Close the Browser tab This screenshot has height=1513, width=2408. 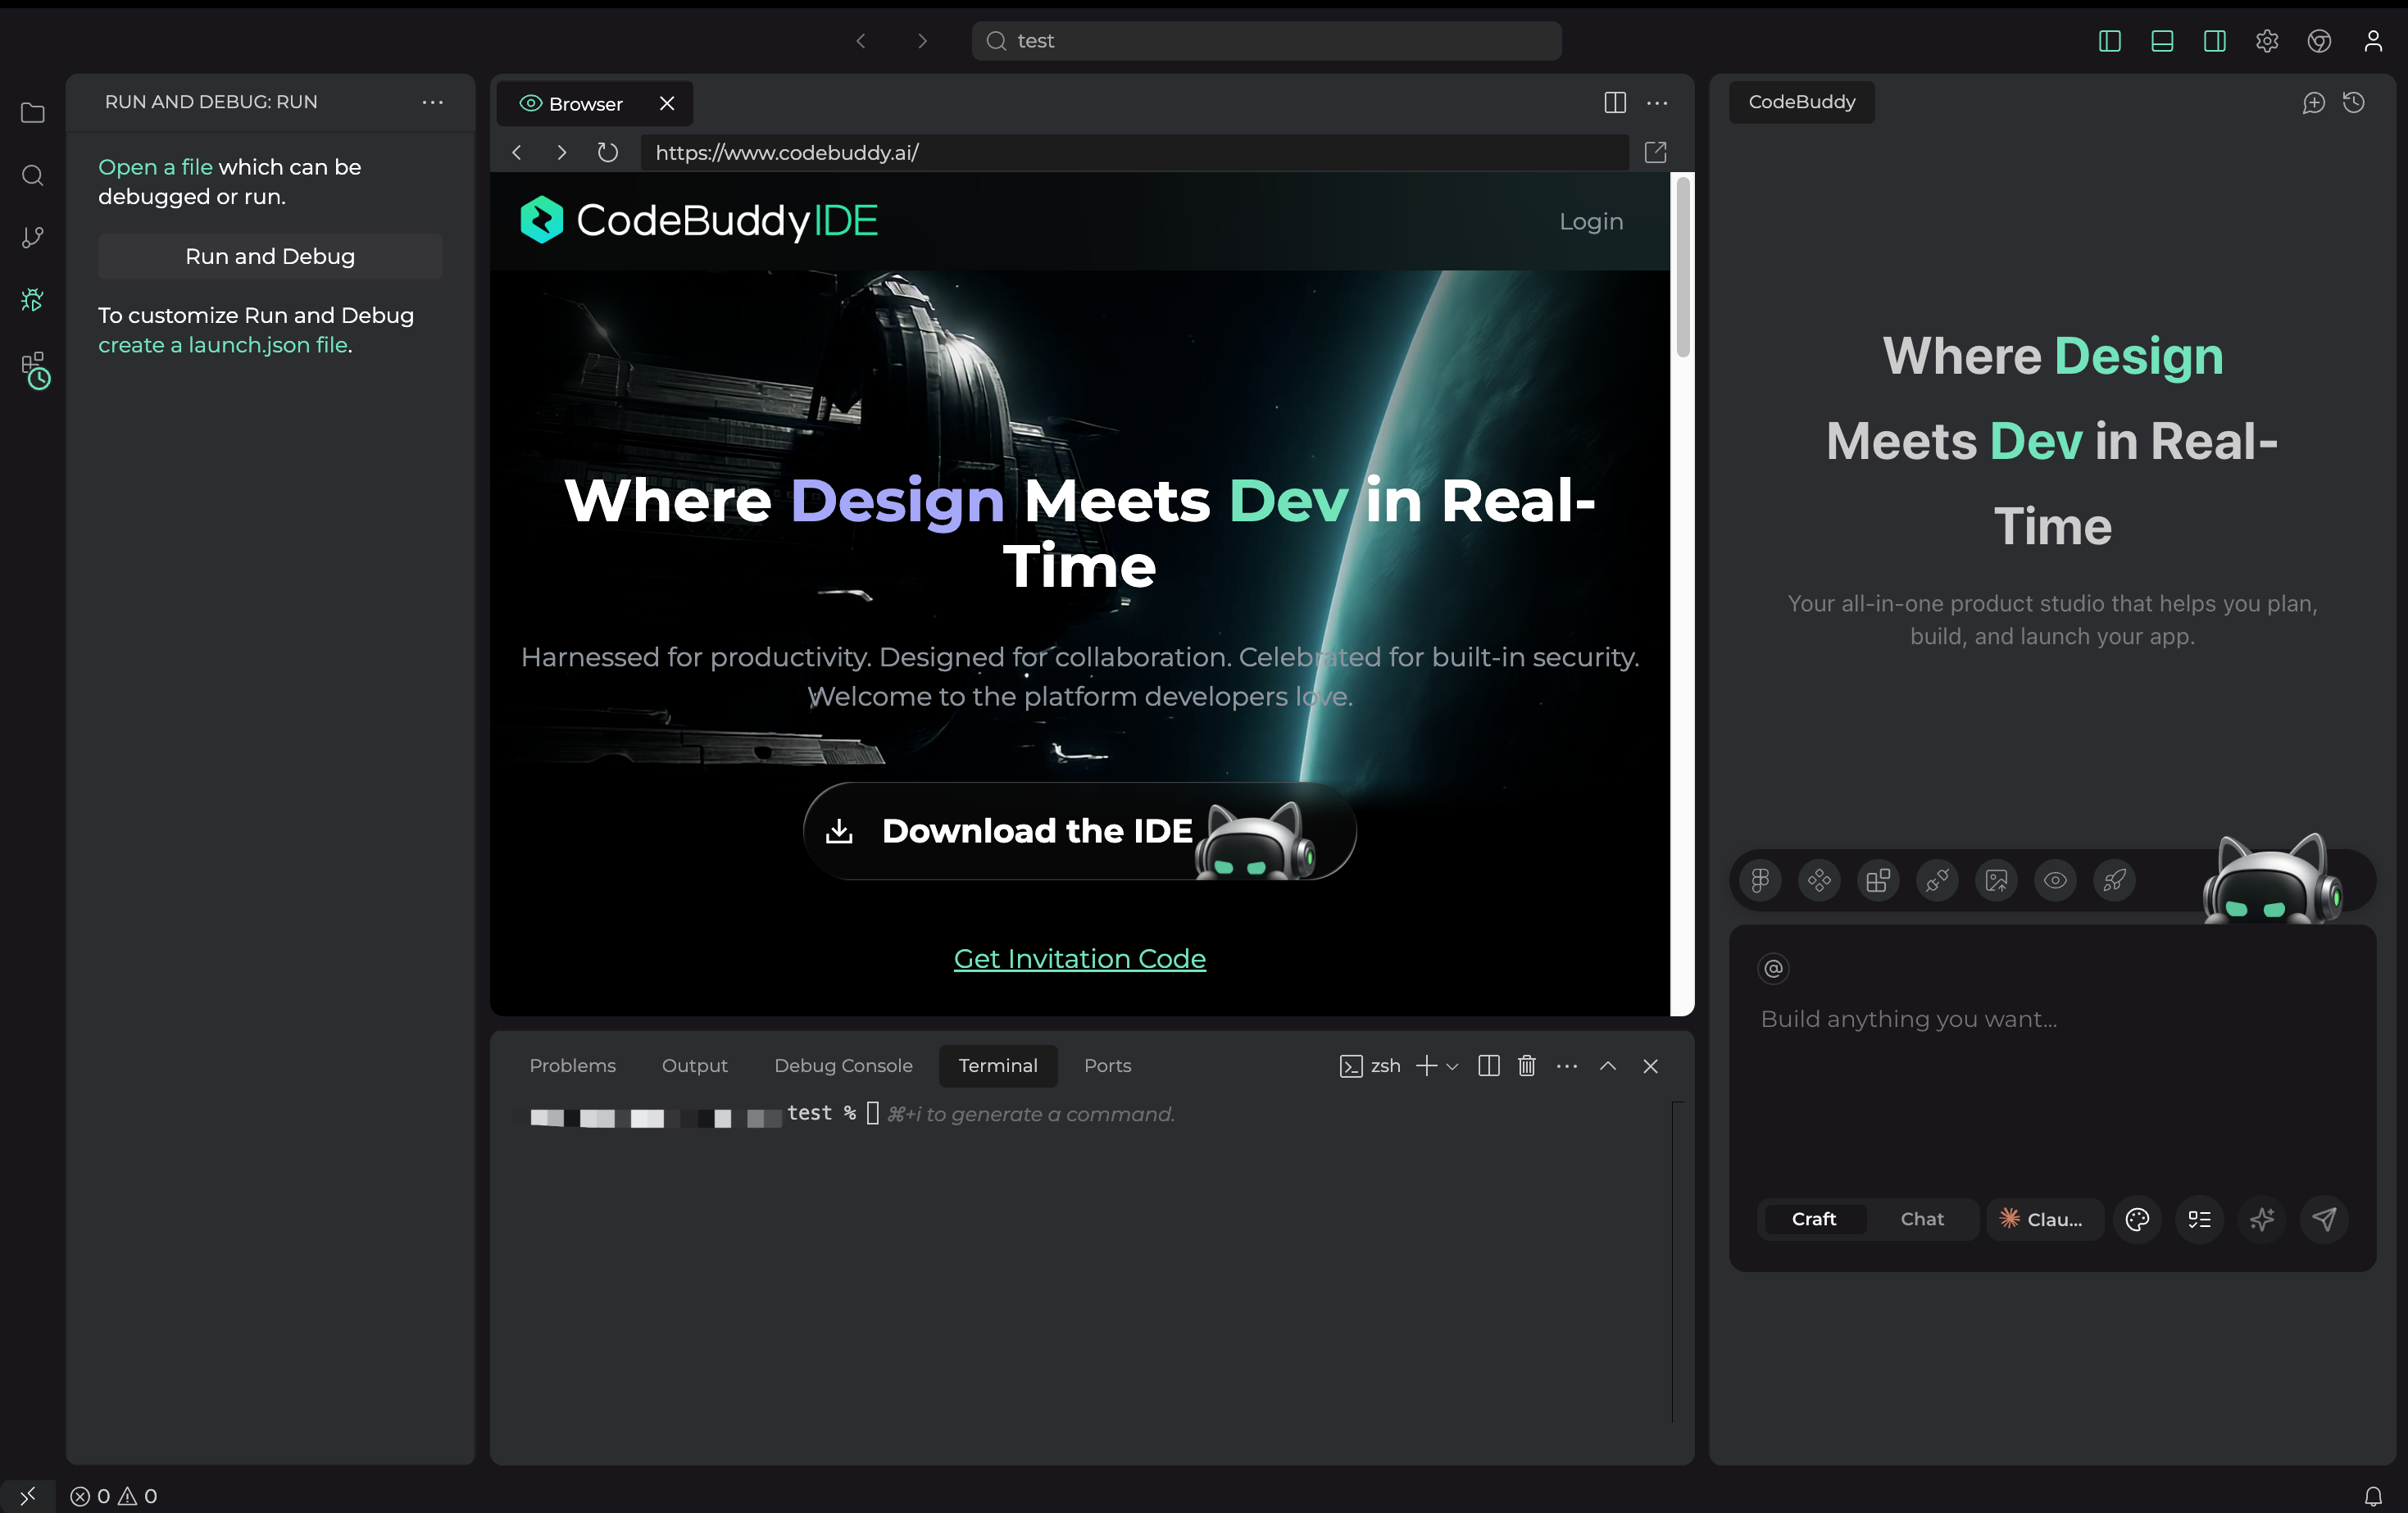tap(667, 104)
